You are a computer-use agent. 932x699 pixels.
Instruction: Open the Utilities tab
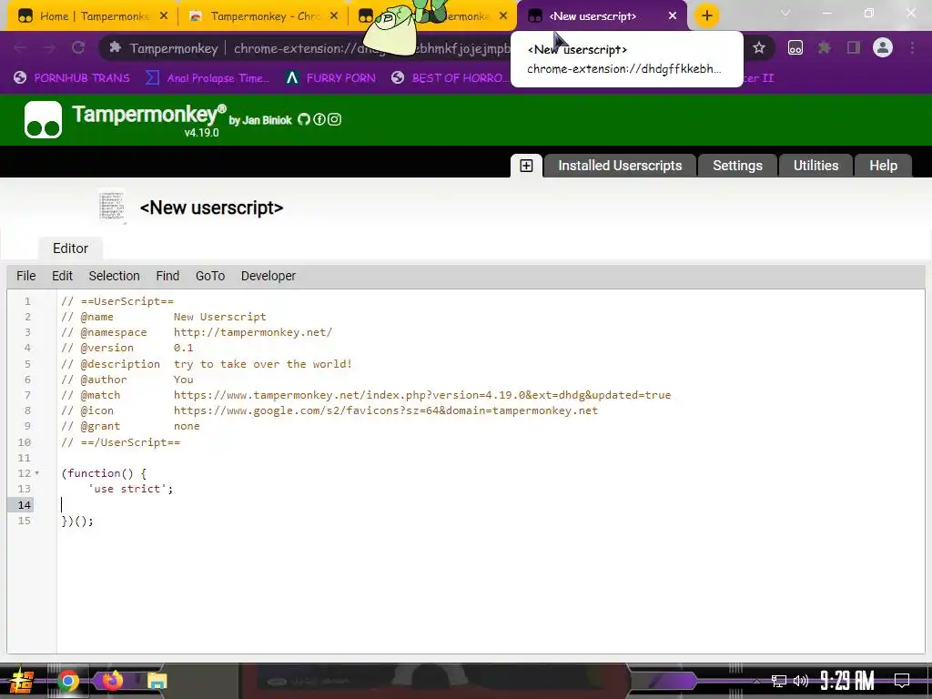pos(815,166)
